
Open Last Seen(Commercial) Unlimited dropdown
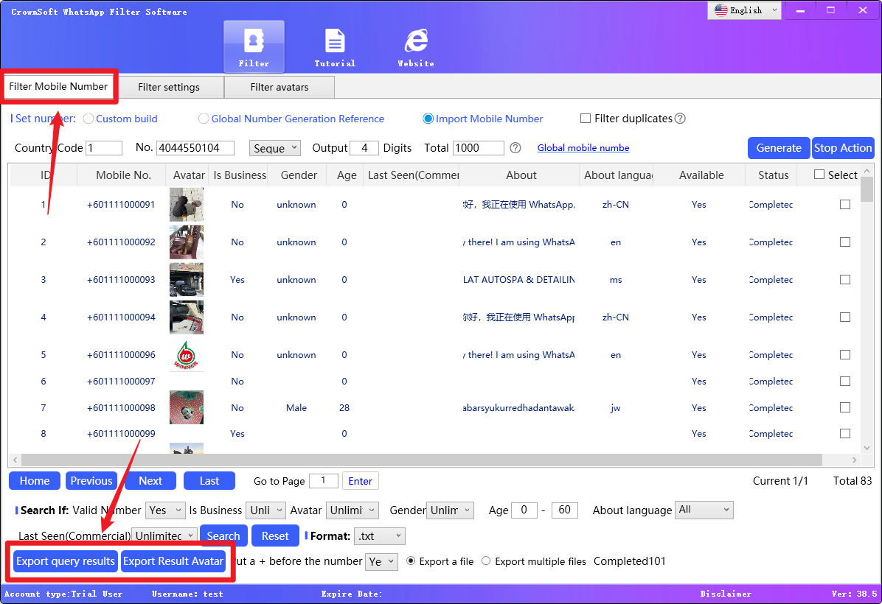tap(164, 536)
